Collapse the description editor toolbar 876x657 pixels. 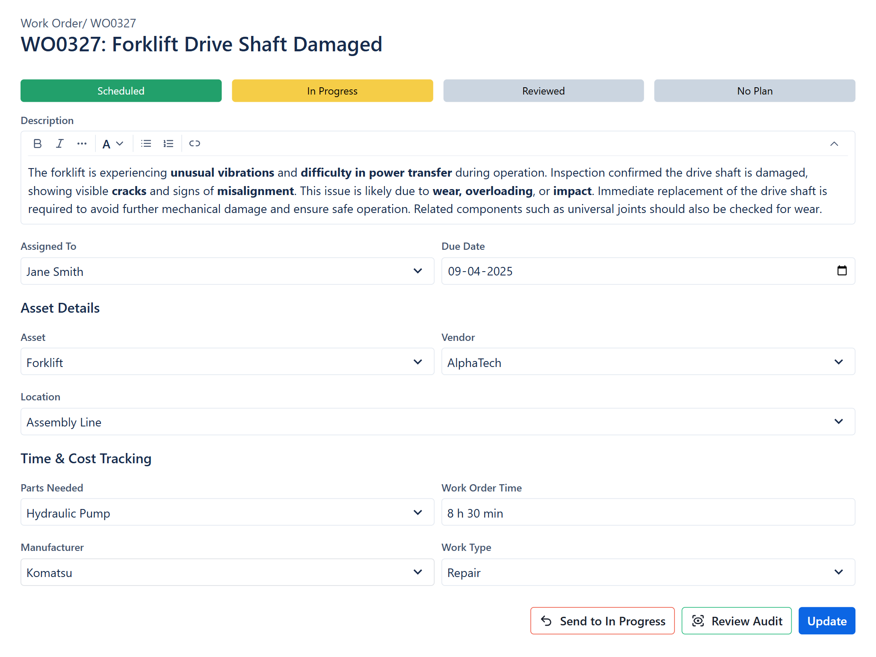tap(834, 144)
